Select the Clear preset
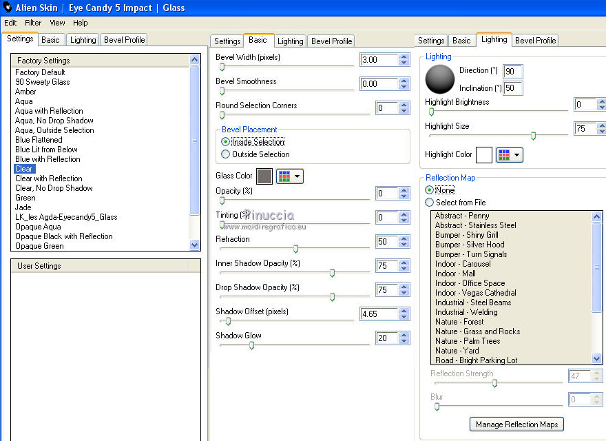This screenshot has width=606, height=441. click(x=24, y=169)
